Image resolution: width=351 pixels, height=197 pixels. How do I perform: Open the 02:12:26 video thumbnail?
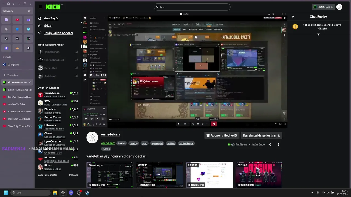tap(209, 175)
